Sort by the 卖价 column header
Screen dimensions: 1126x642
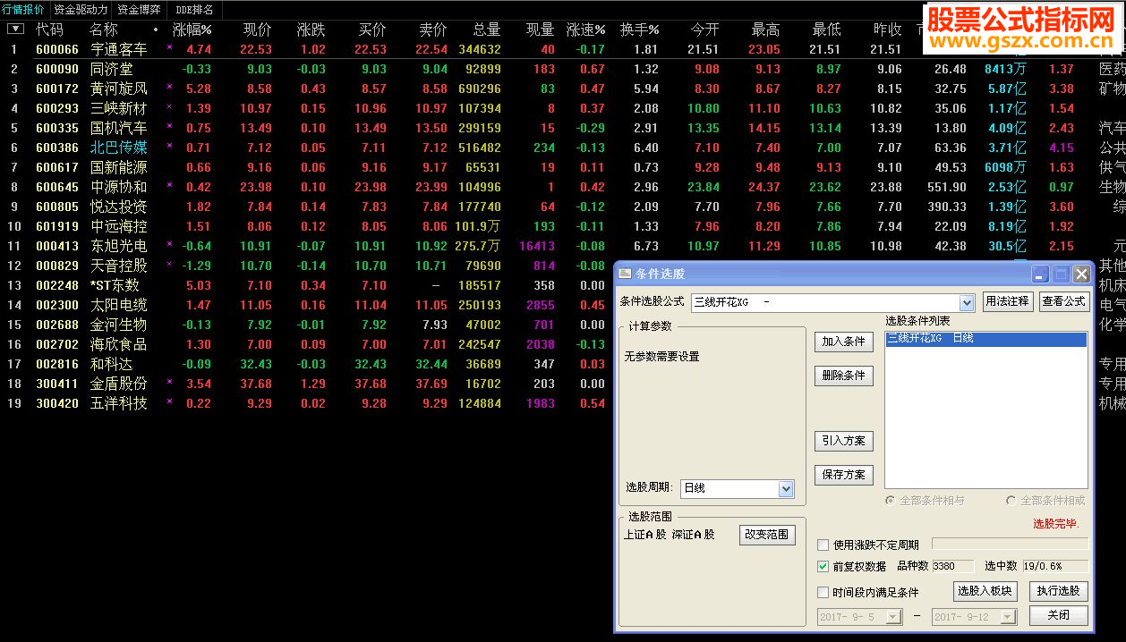pos(432,30)
